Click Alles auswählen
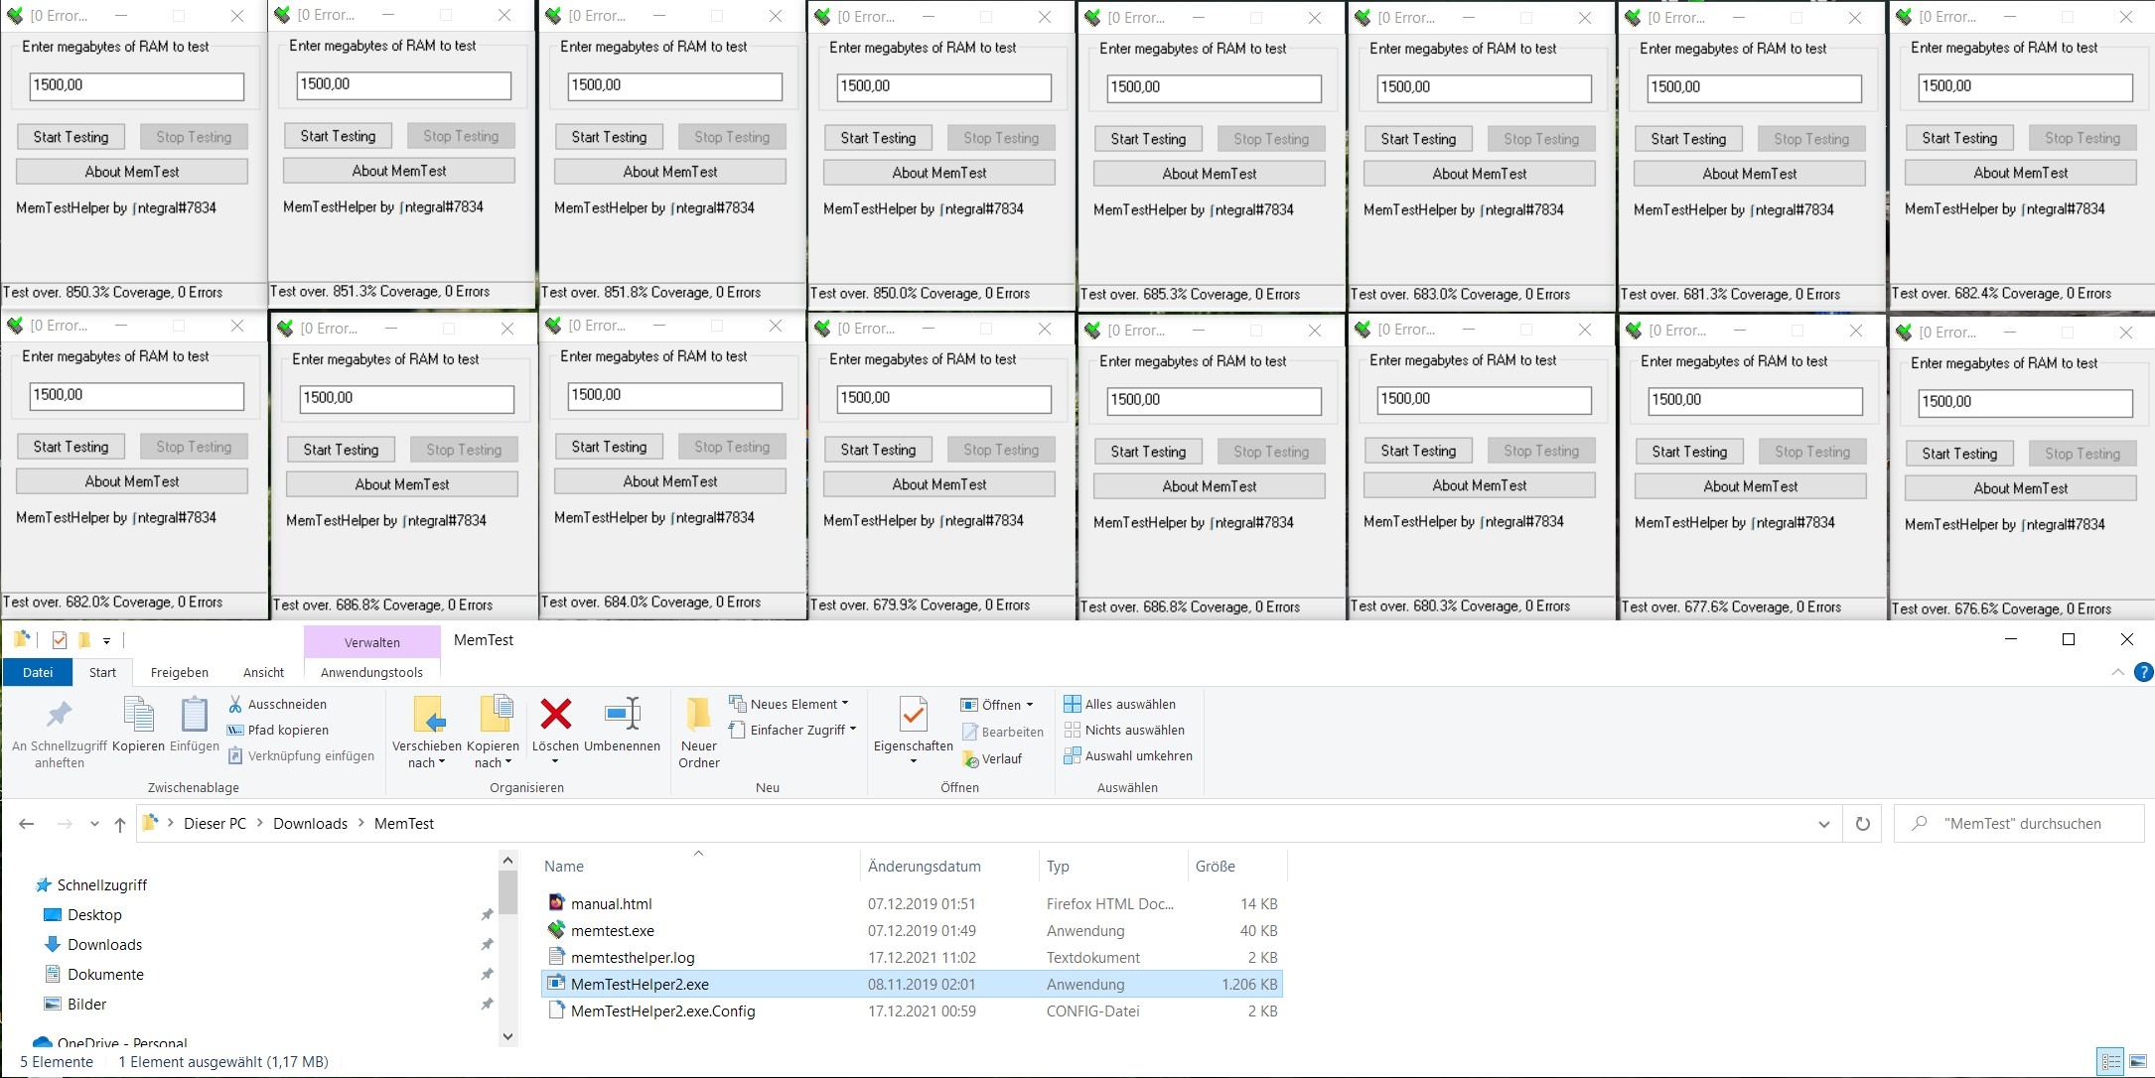Screen dimensions: 2155x1078 click(1119, 704)
